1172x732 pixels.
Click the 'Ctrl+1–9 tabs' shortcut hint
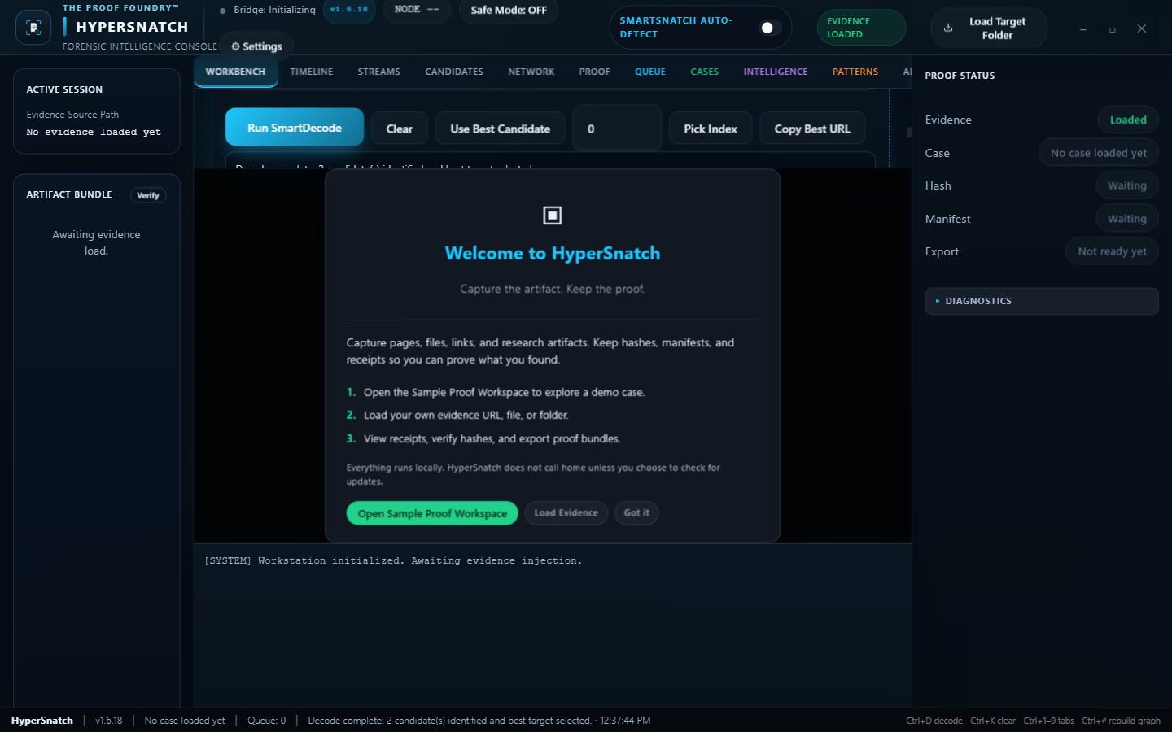pyautogui.click(x=1048, y=721)
